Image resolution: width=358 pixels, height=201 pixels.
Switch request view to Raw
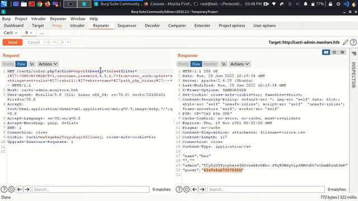pyautogui.click(x=21, y=64)
